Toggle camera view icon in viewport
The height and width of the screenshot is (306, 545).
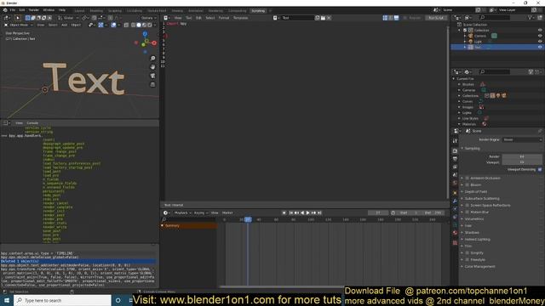(x=152, y=76)
